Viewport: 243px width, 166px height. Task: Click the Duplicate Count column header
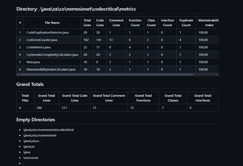pos(186,23)
